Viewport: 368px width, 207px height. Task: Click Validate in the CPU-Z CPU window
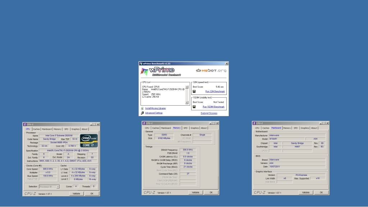pos(76,194)
